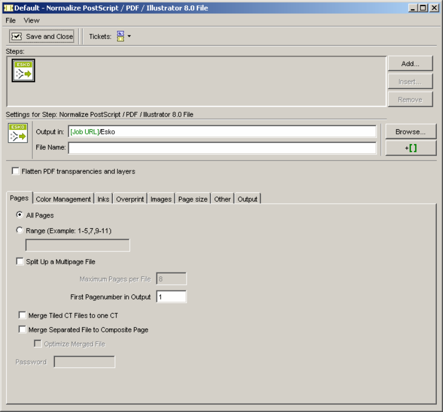Check Merge Separated File to Composite Page
This screenshot has width=443, height=412.
point(23,329)
